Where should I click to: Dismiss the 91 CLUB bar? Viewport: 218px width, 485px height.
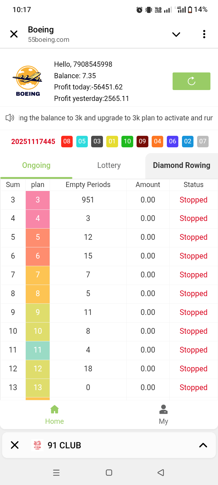click(x=15, y=445)
